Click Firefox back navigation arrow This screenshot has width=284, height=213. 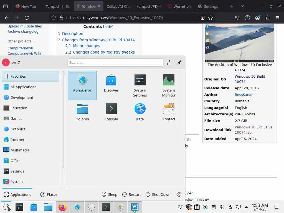[x=7, y=18]
